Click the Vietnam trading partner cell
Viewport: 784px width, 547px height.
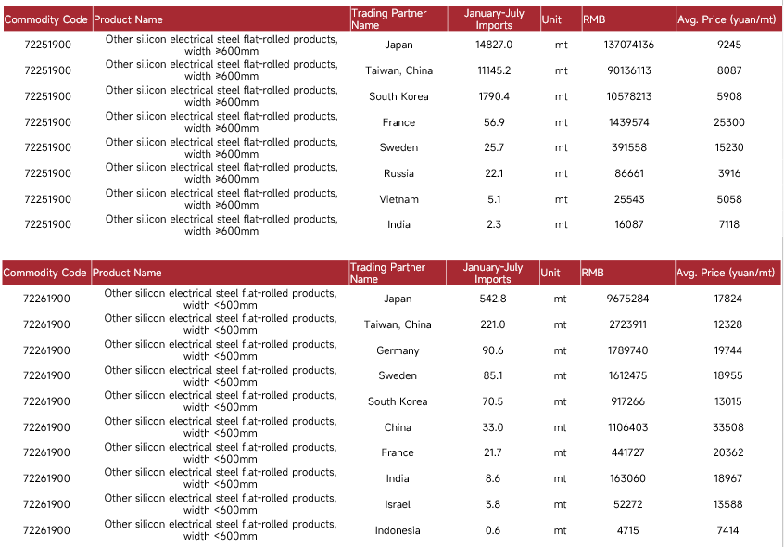pos(398,199)
